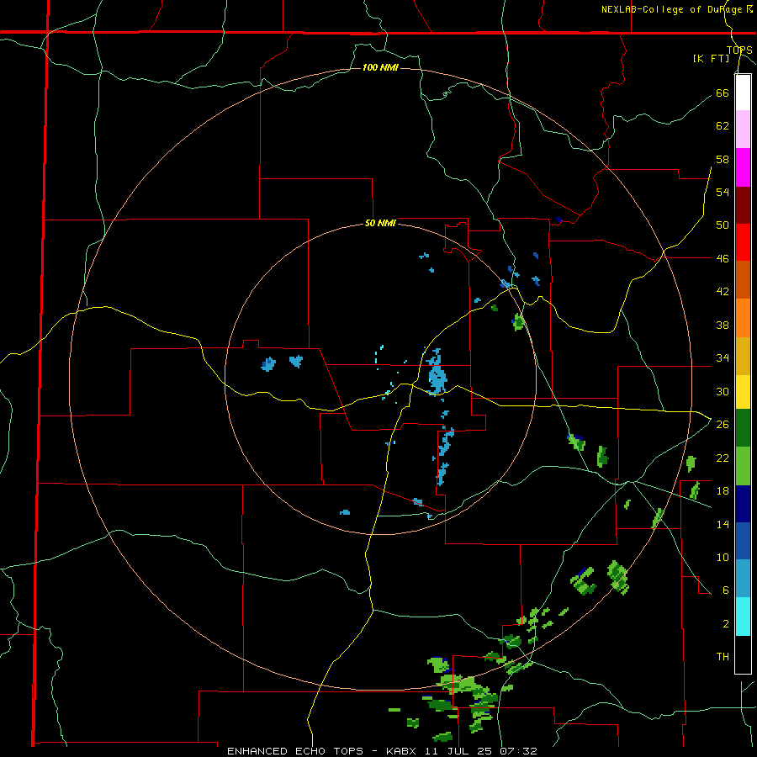Image resolution: width=757 pixels, height=757 pixels.
Task: Click the 07:32 time stamp
Action: click(520, 751)
